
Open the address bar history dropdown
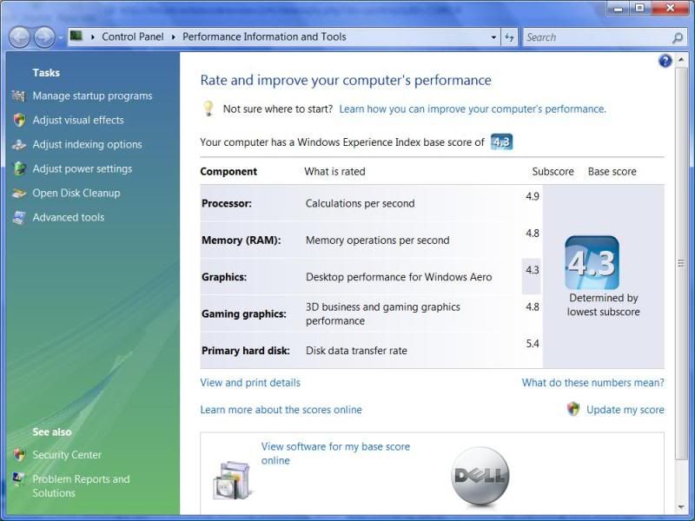(x=493, y=37)
